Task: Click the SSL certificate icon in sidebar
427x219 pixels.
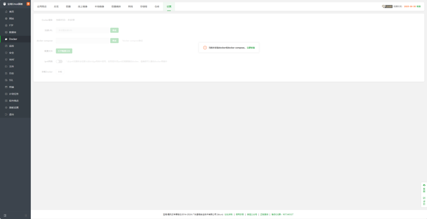Action: [6, 80]
